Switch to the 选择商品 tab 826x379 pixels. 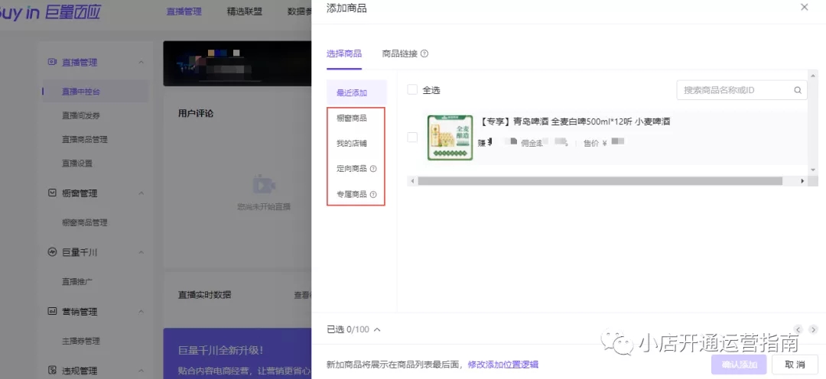coord(344,53)
